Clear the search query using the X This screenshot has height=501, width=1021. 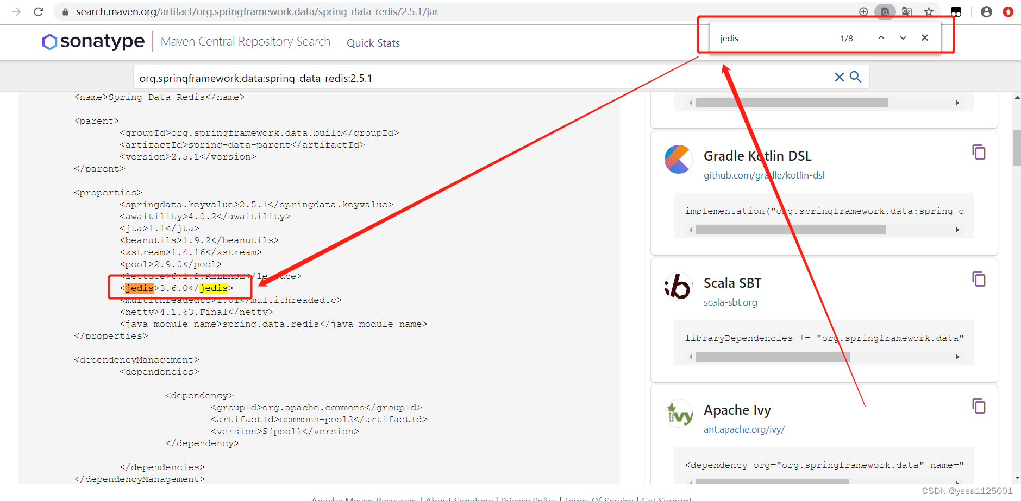click(x=839, y=77)
